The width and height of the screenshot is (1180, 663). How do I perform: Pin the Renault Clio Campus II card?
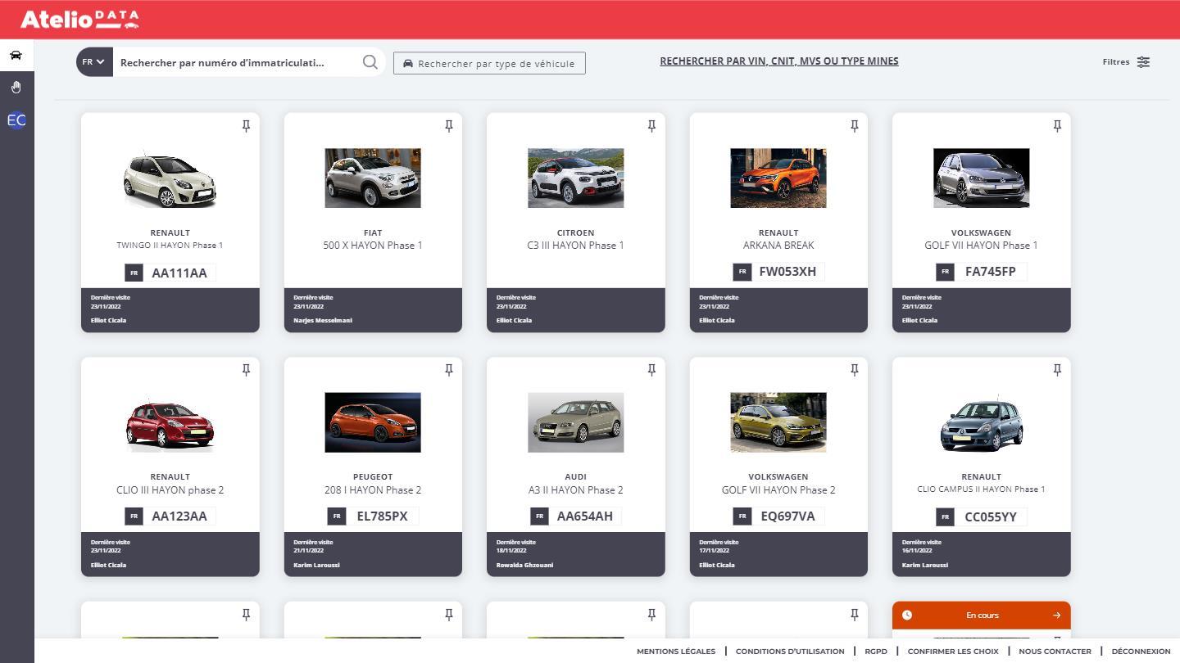1057,370
